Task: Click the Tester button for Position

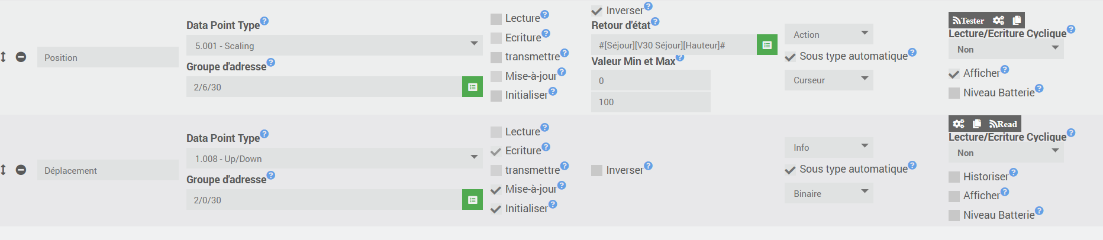Action: click(x=968, y=20)
